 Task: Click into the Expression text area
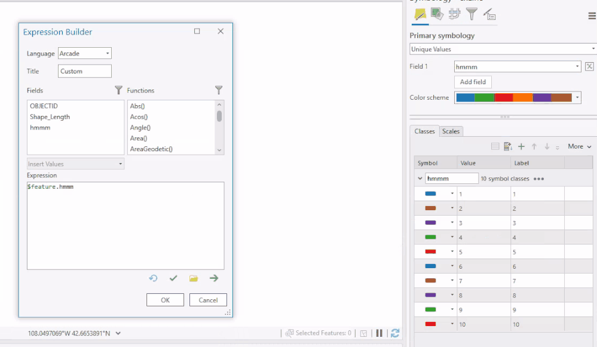[x=125, y=226]
